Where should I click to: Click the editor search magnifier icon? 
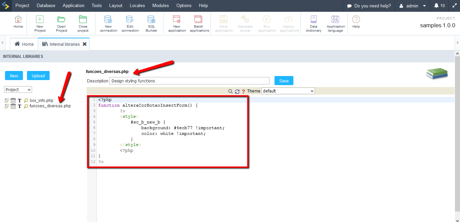coord(231,91)
